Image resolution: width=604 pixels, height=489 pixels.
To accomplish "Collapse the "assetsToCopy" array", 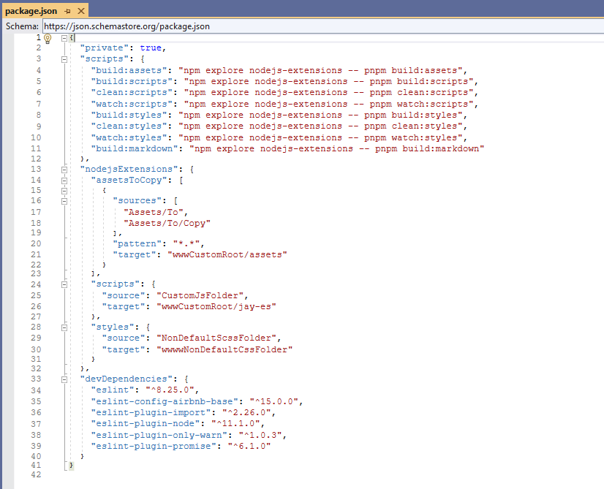I will pos(64,181).
